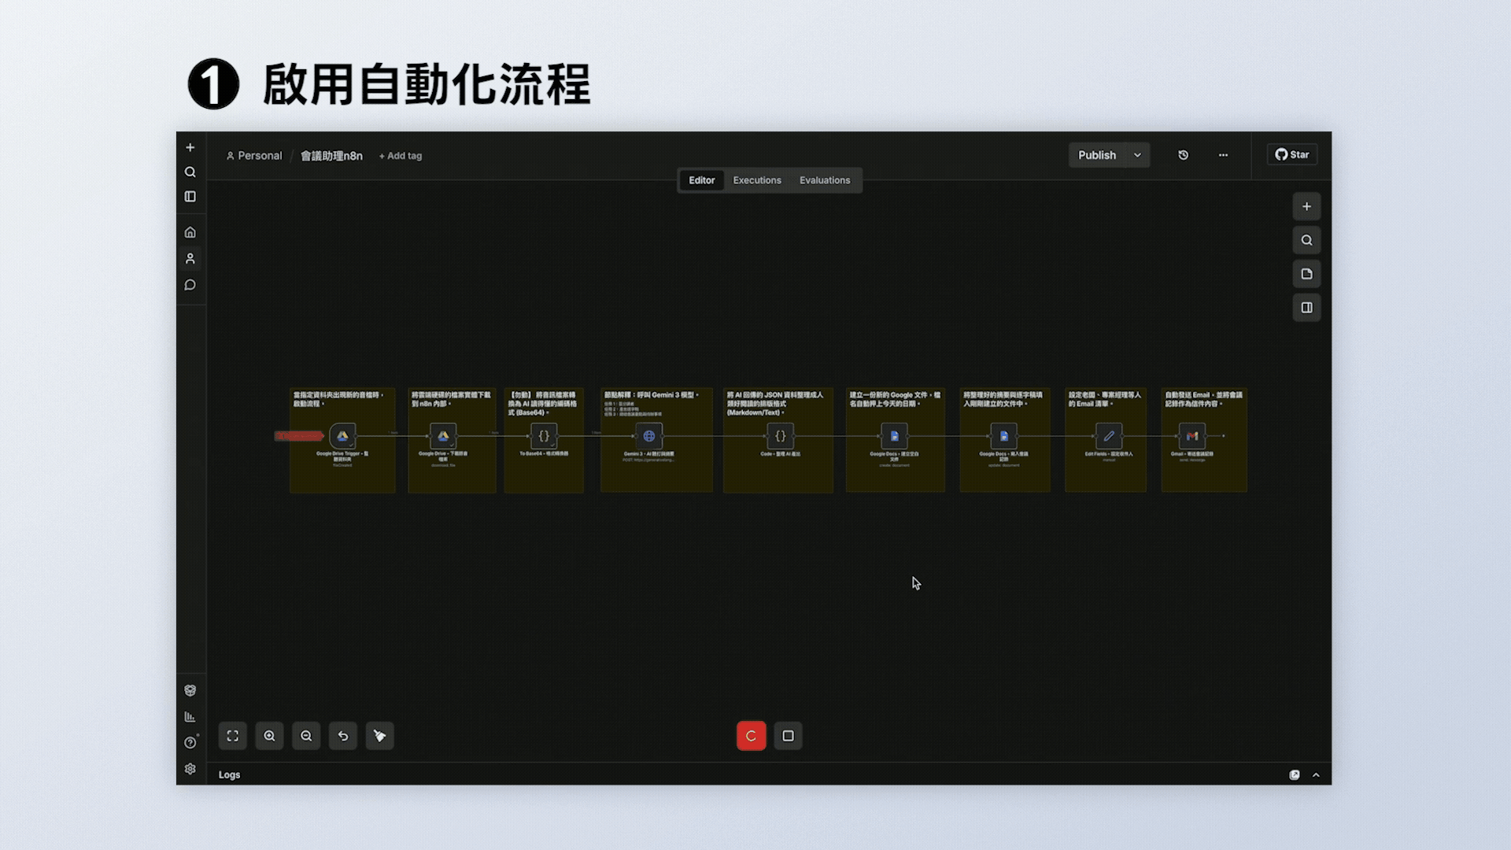
Task: Select the Google Drive download file node
Action: point(443,436)
